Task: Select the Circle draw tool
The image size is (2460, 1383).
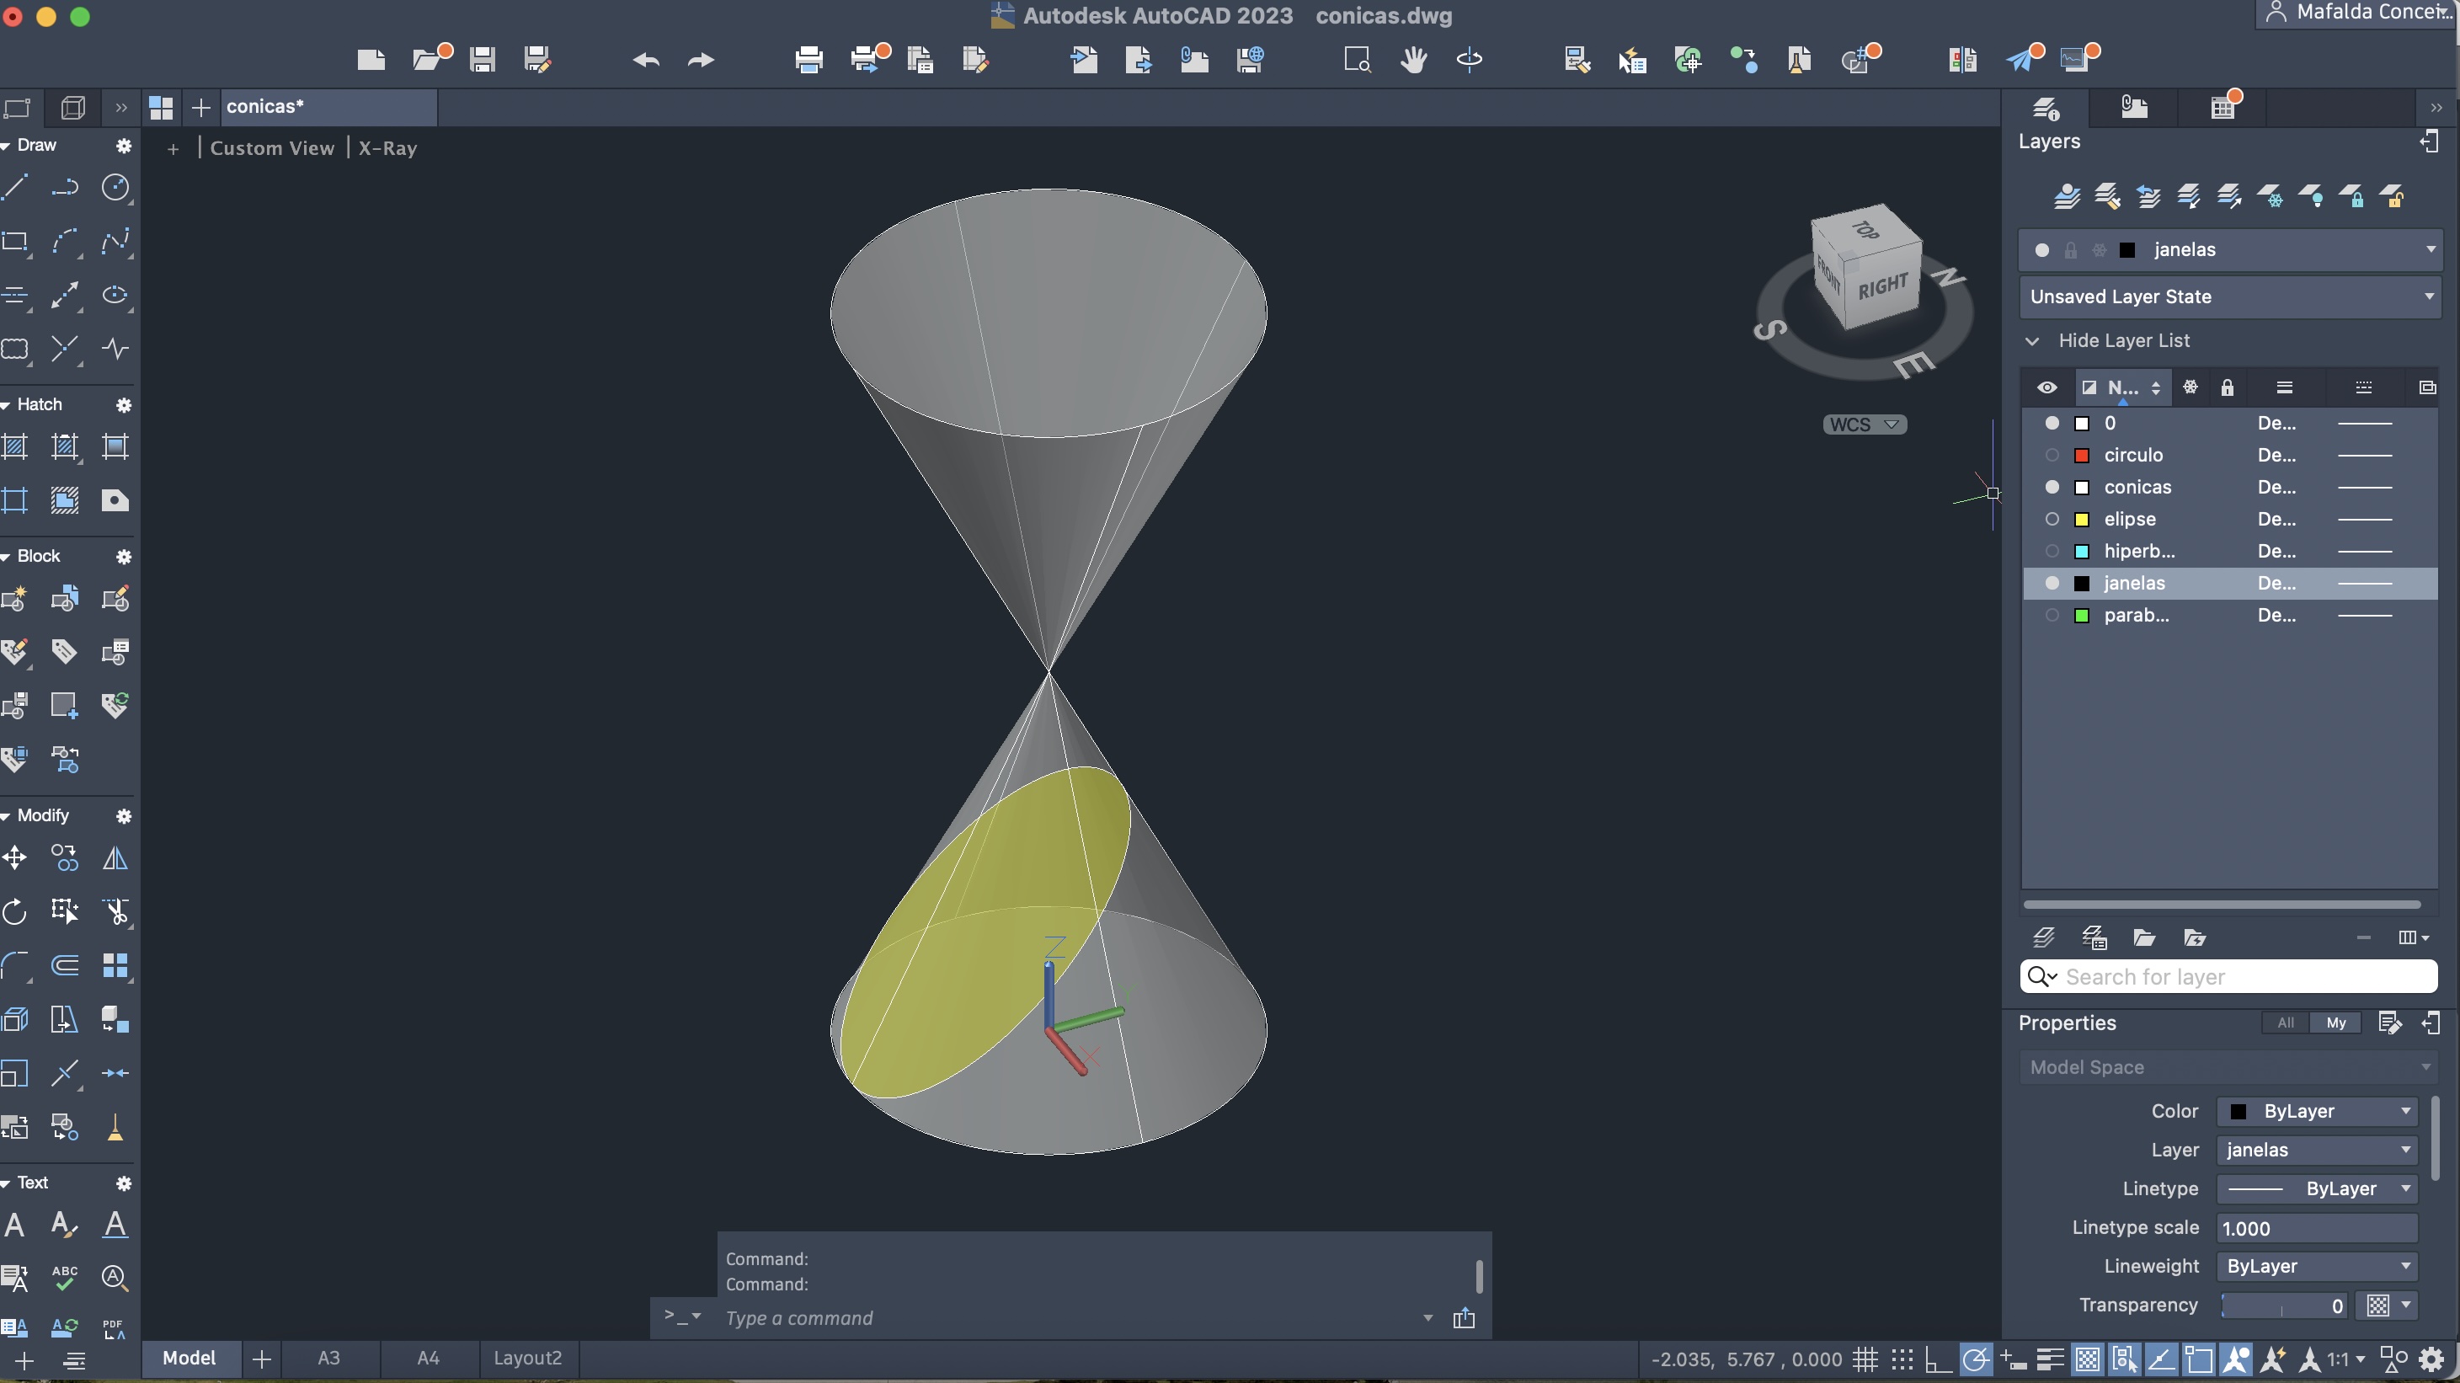Action: coord(115,186)
